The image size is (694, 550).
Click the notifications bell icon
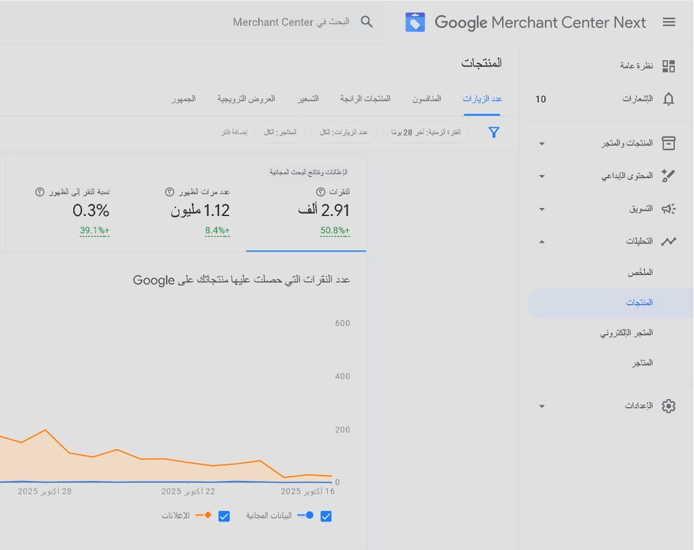coord(668,99)
